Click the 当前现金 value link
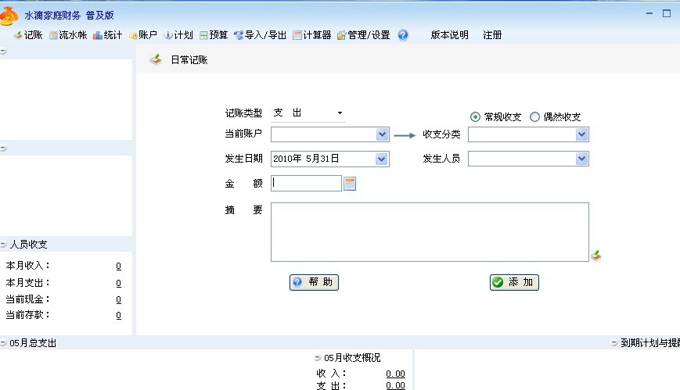 coord(118,300)
